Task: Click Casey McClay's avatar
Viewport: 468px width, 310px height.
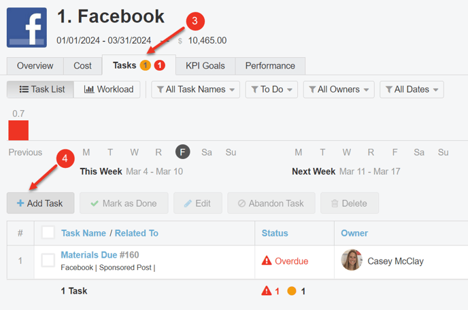Action: [352, 260]
